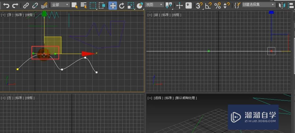Screen dimensions: 295x133
Task: Click the green Y-axis arrow of move gizmo
Action: click(x=44, y=14)
